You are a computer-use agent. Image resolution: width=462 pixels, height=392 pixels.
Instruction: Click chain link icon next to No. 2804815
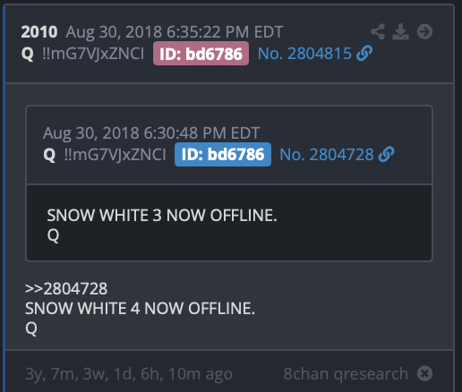364,54
